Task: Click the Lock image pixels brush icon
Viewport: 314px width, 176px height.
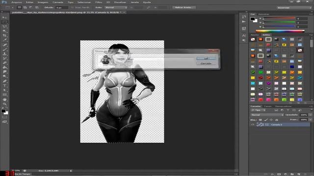Action: (x=266, y=120)
